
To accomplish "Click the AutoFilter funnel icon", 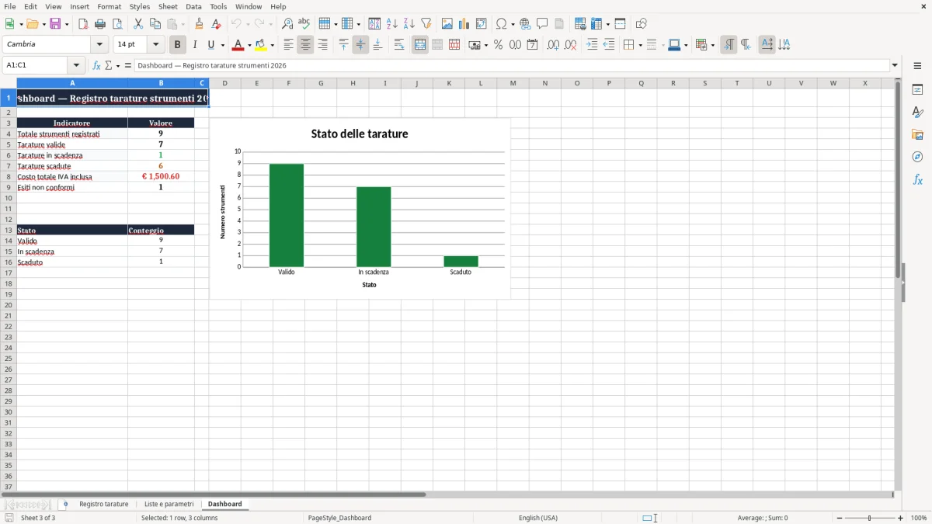I will [426, 24].
